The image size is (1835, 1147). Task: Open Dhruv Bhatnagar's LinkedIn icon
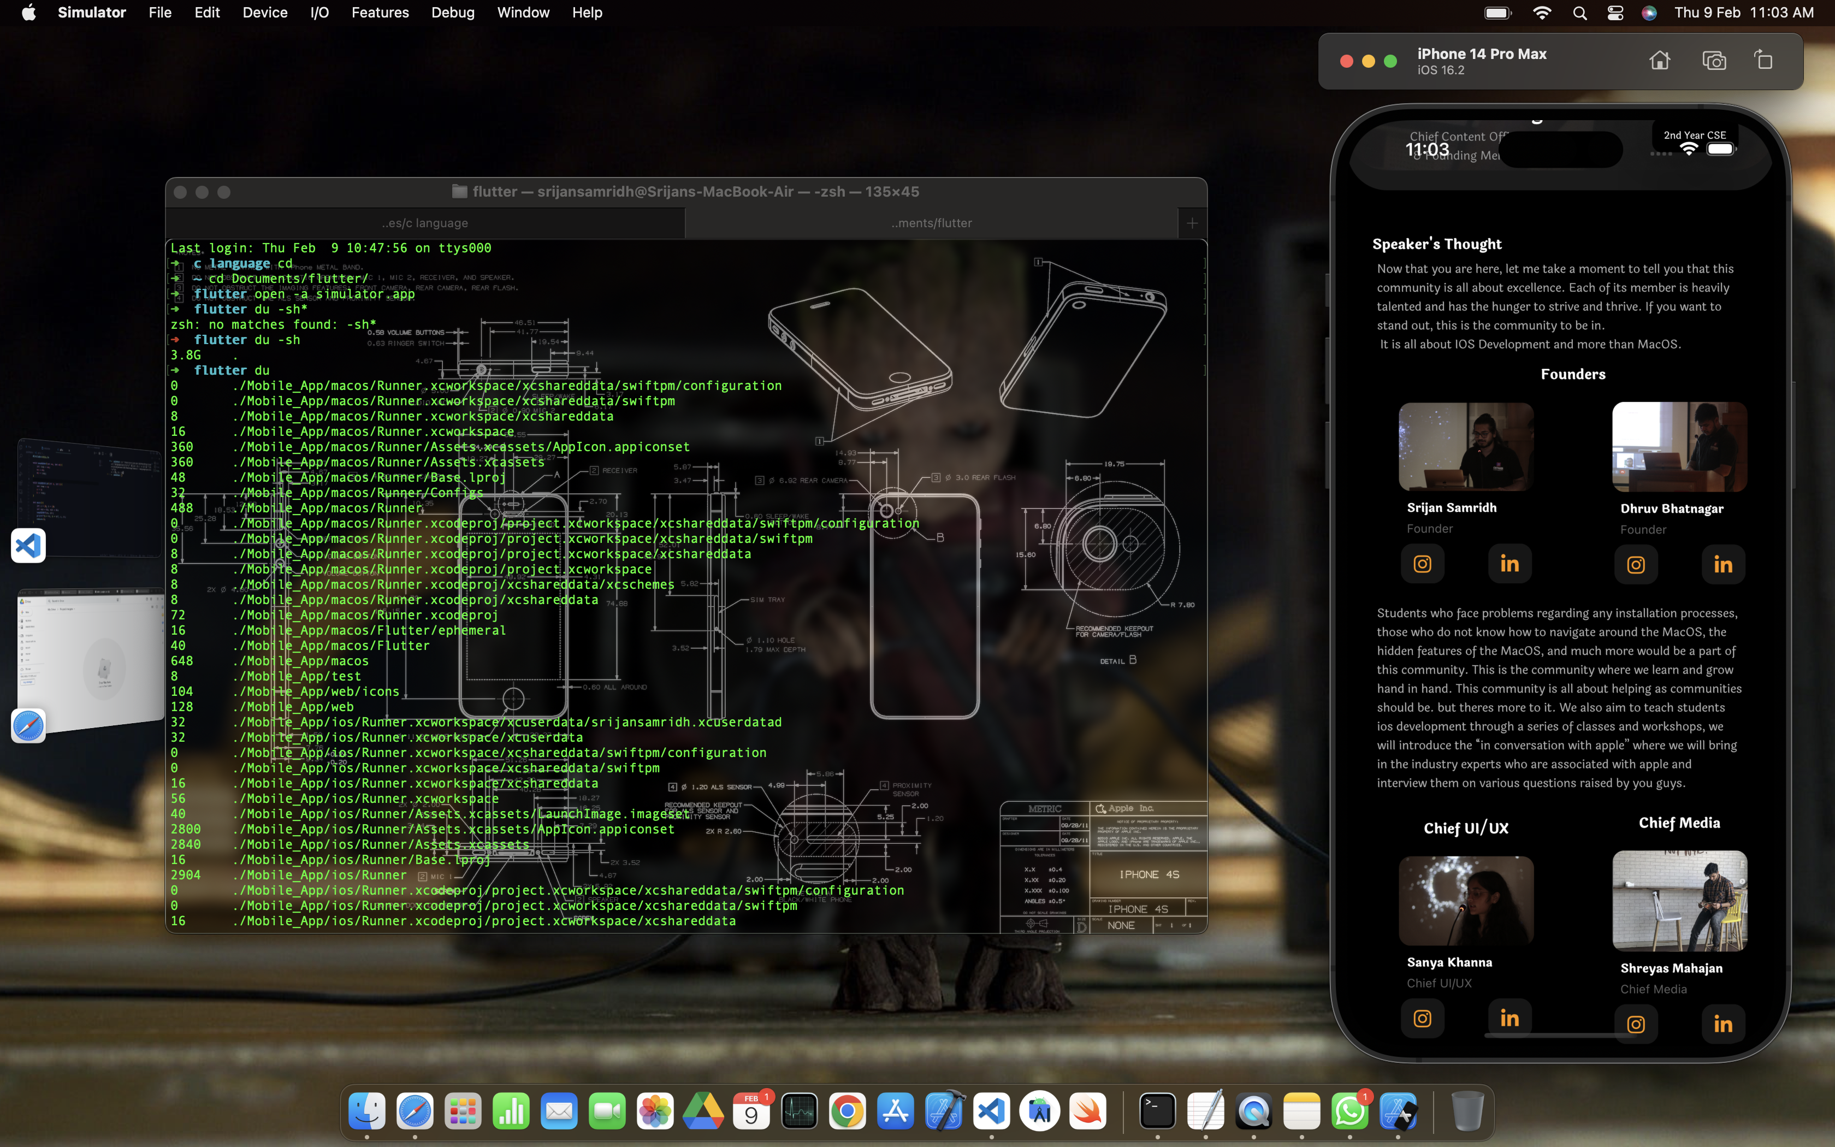coord(1723,565)
